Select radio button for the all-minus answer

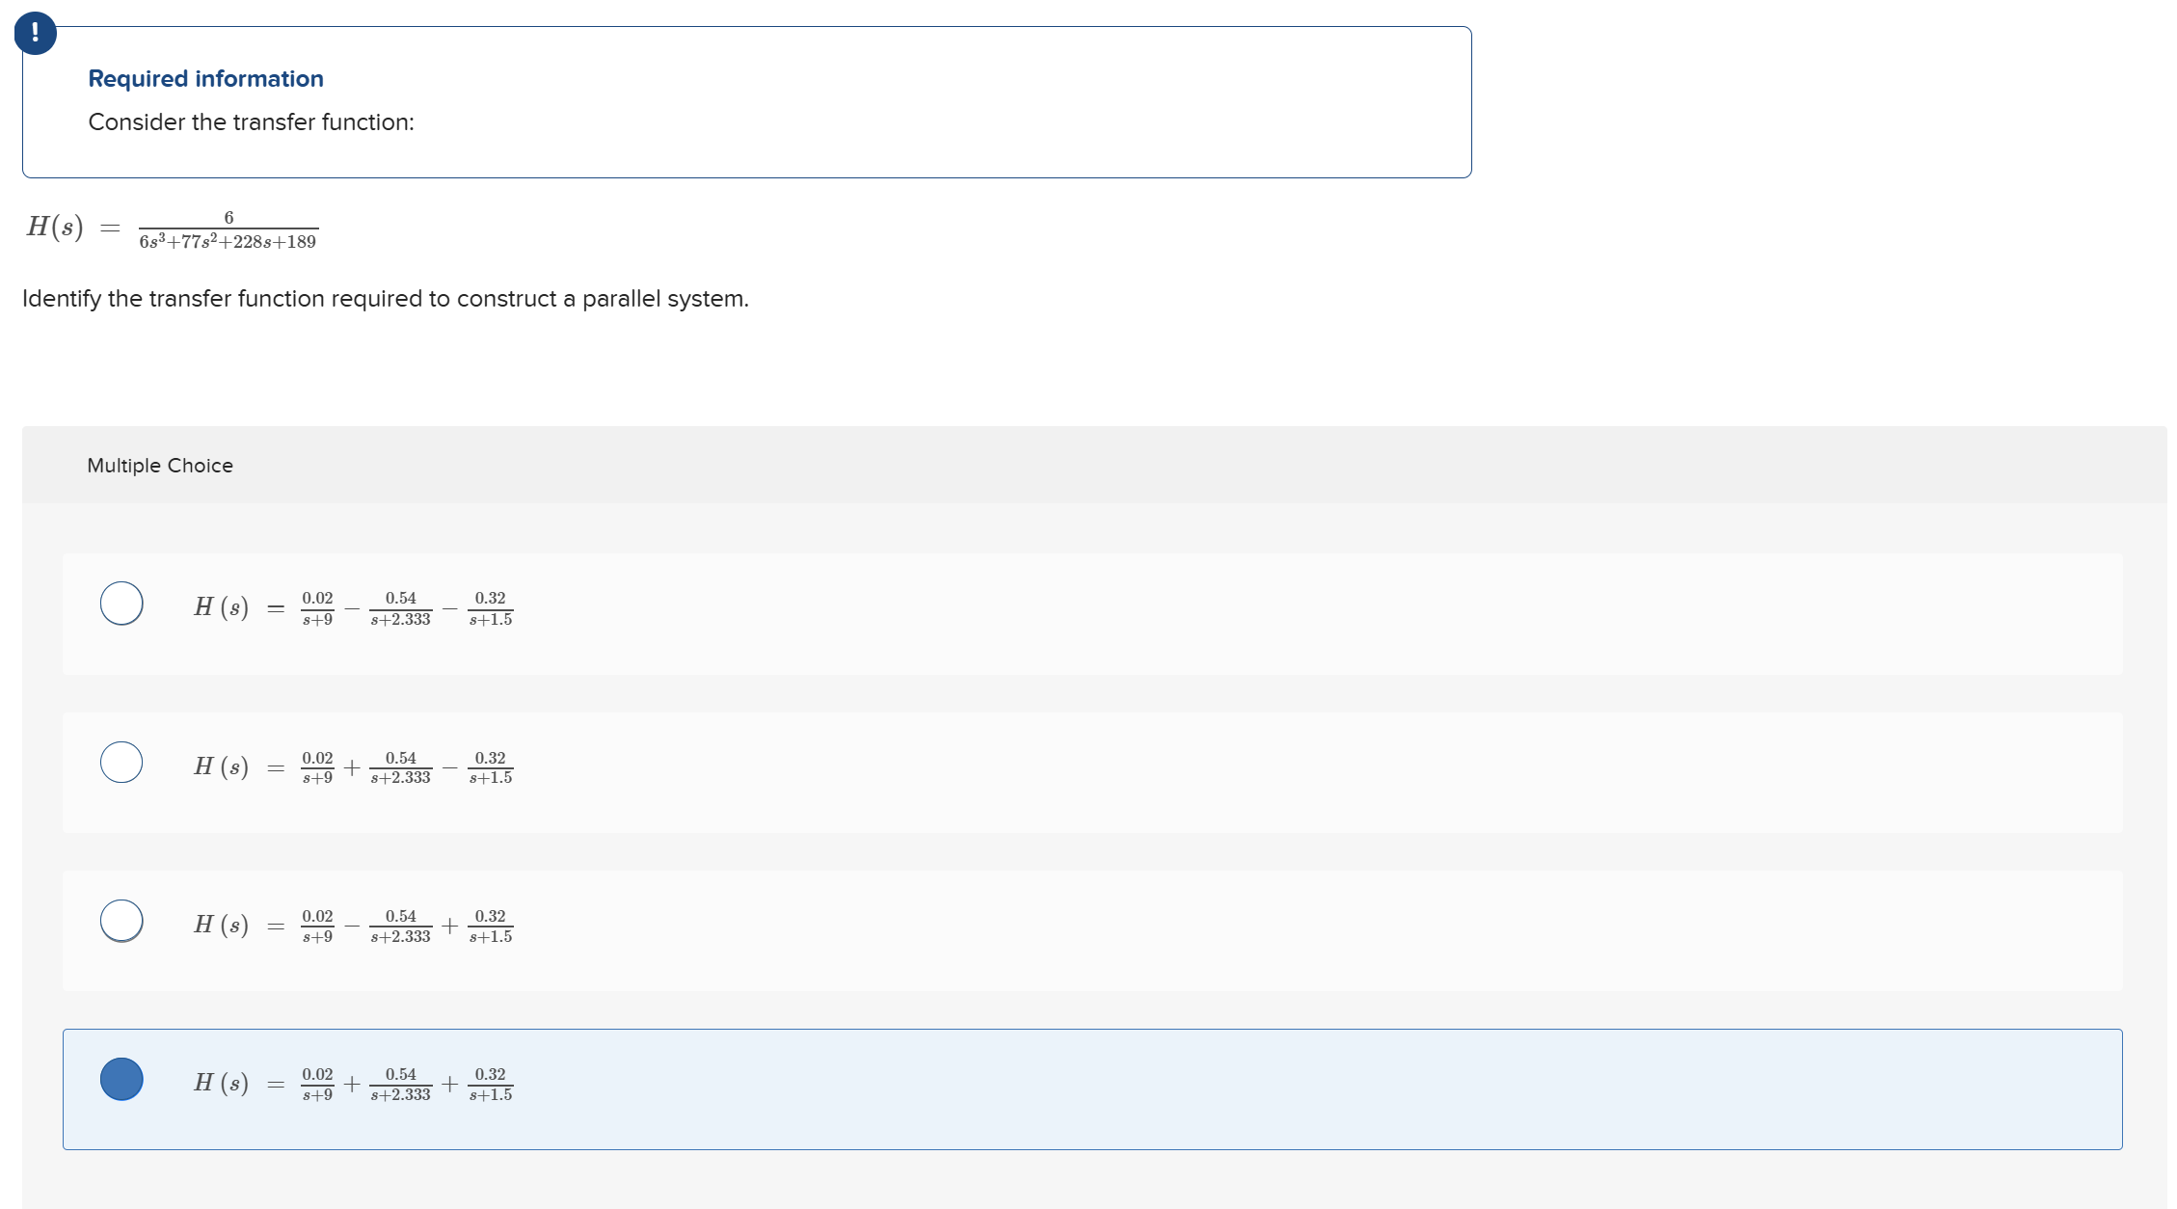(x=121, y=604)
